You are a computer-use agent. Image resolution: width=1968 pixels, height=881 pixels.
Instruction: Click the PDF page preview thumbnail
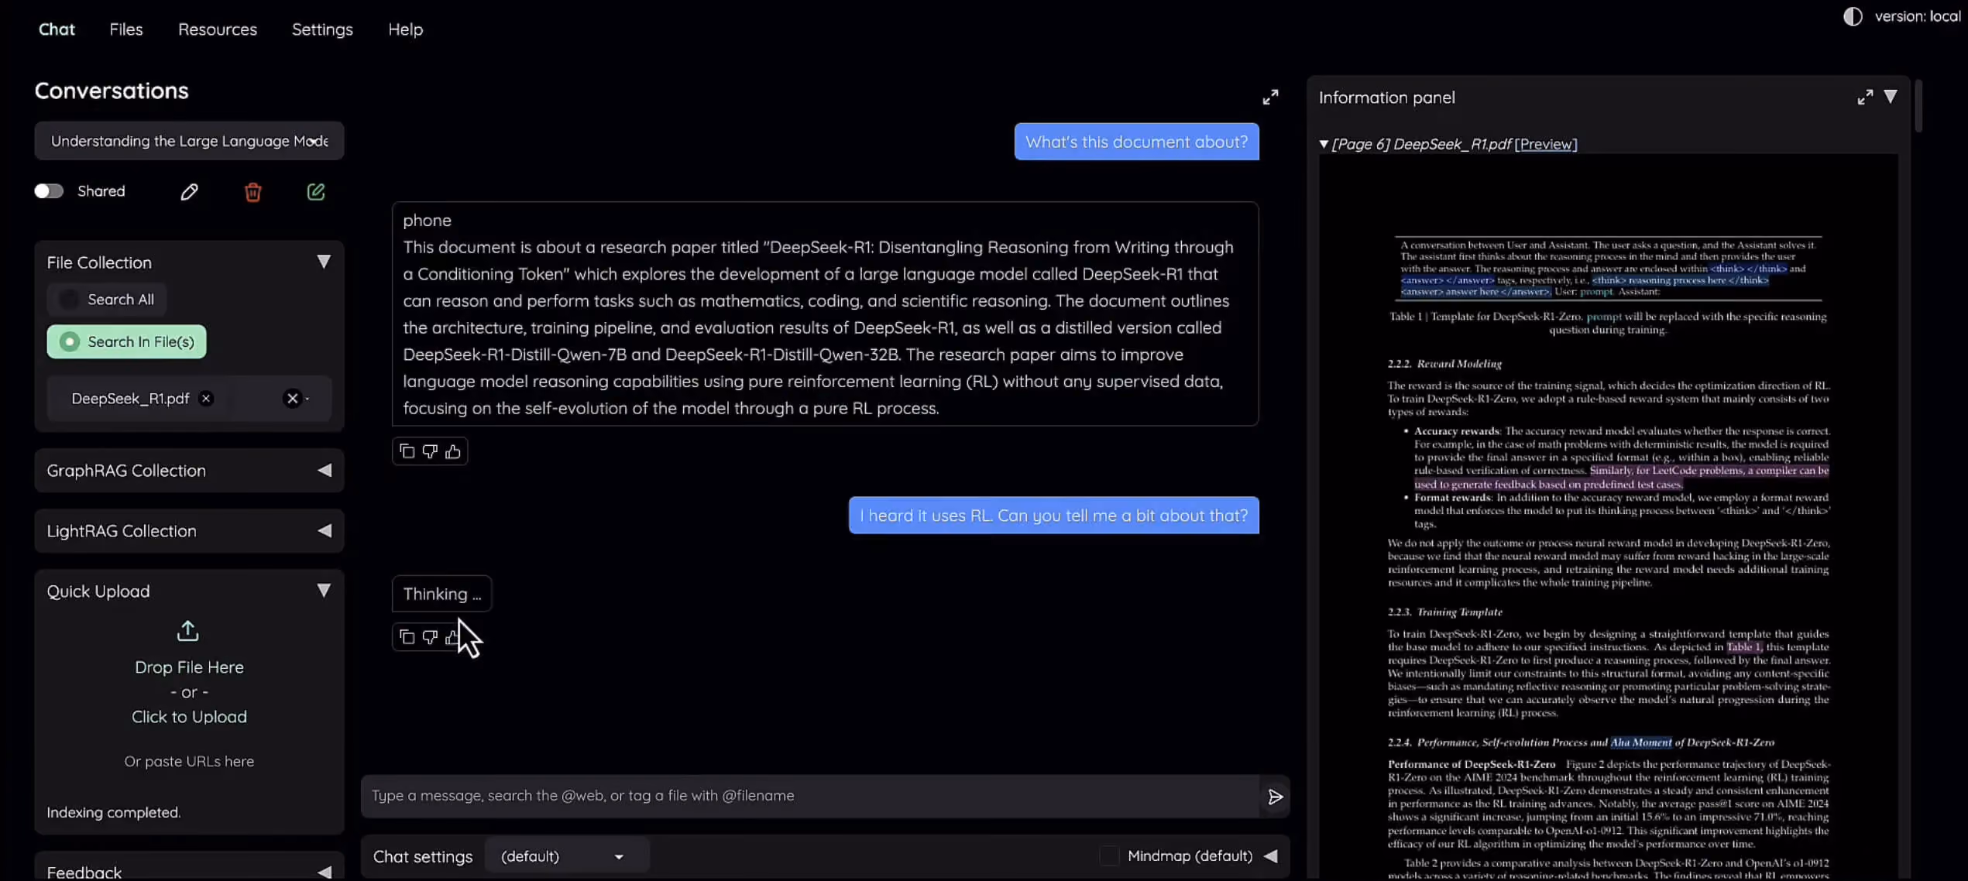coord(1608,516)
